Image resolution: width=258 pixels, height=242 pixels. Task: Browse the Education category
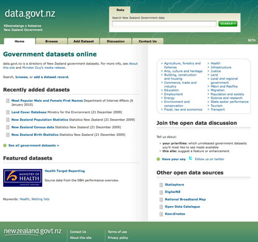172,90
